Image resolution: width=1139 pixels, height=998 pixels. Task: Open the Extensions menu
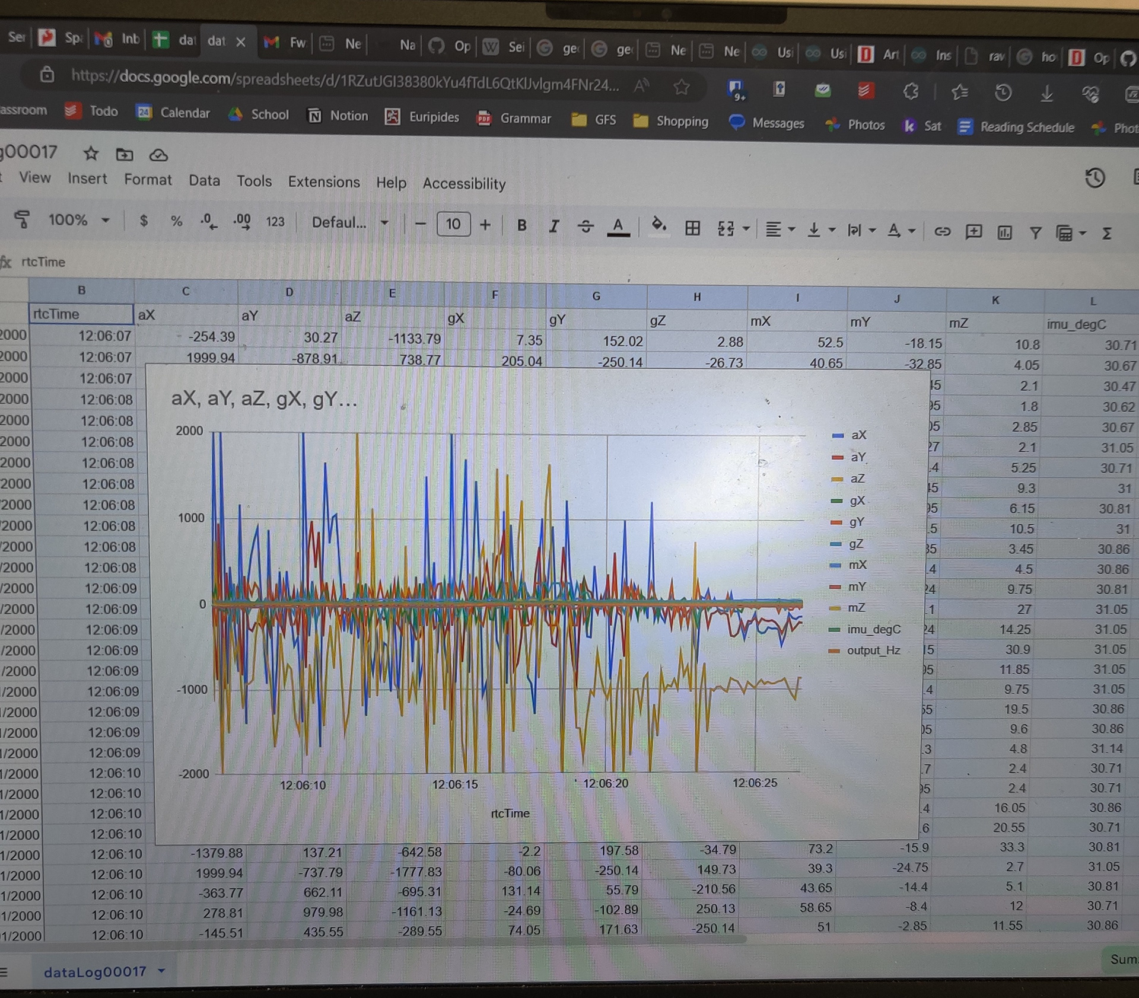[324, 182]
